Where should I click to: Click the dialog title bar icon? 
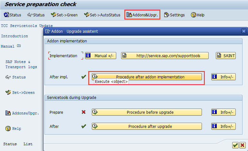click(48, 31)
